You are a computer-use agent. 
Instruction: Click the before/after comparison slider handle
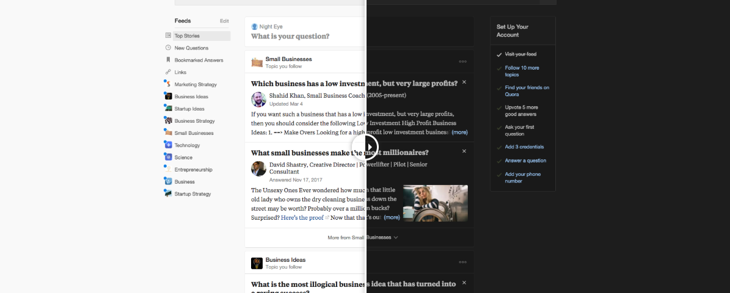click(x=365, y=146)
